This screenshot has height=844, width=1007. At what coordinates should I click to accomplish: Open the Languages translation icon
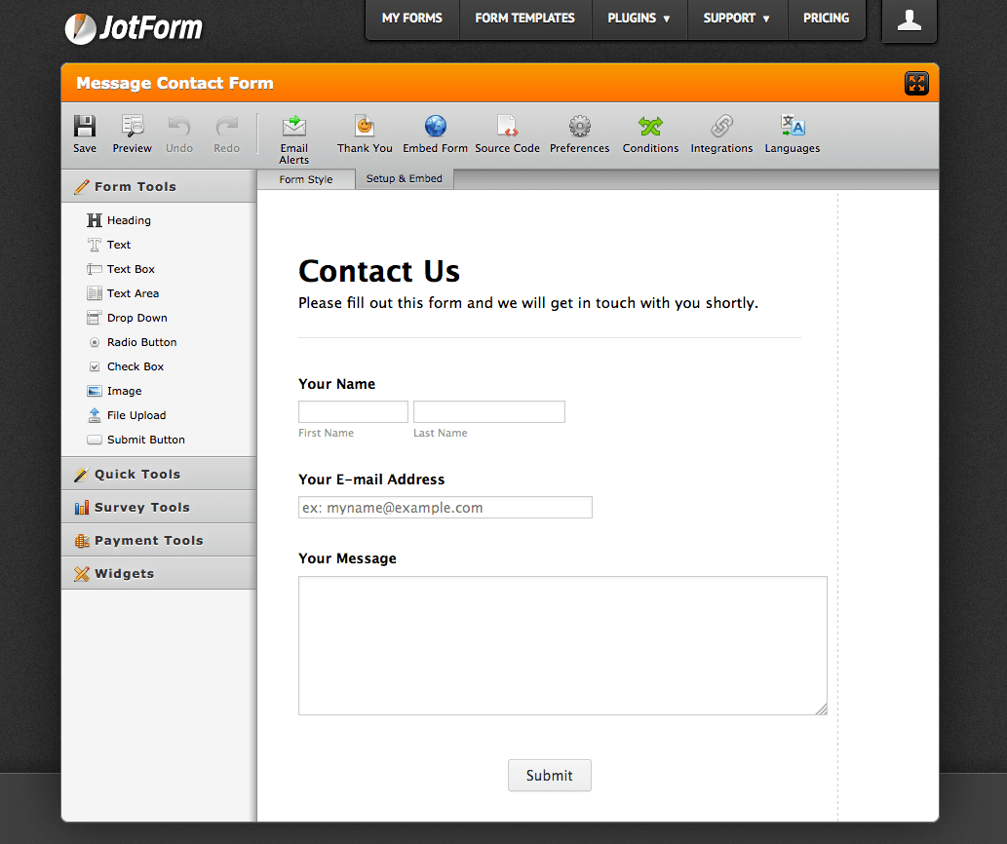(x=792, y=127)
